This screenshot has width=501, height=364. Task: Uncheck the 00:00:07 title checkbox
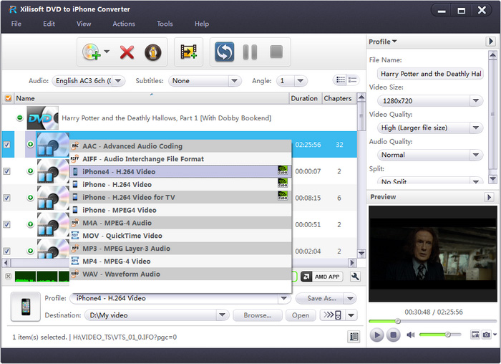(6, 171)
